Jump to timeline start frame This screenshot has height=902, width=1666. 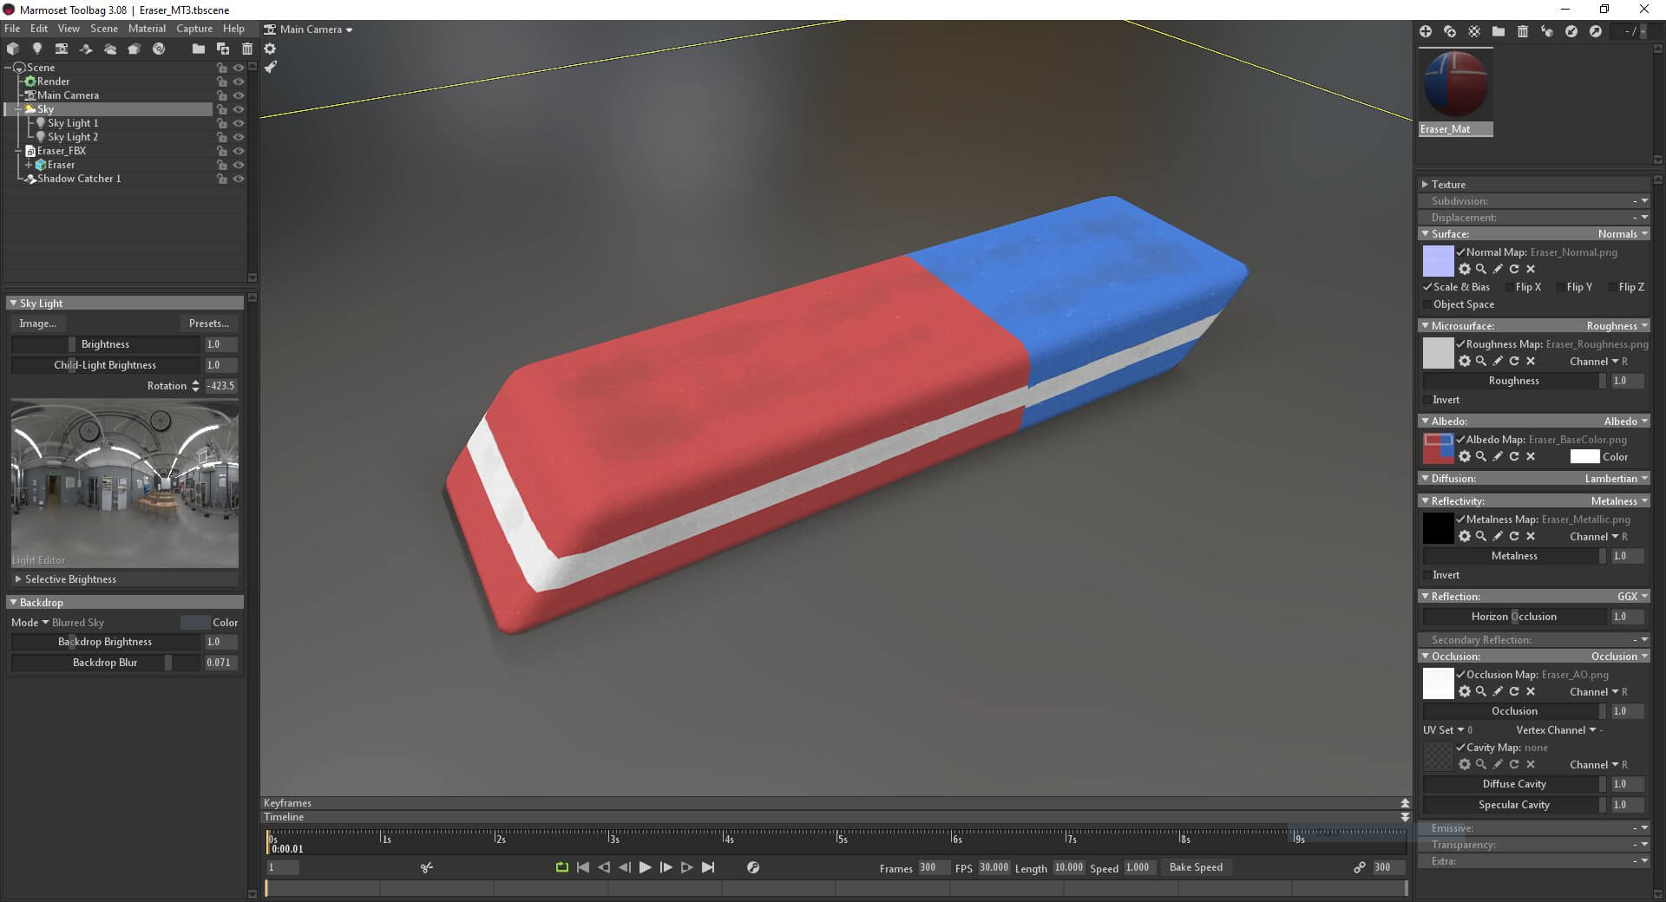click(x=583, y=867)
